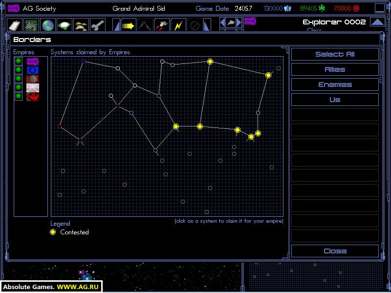The height and width of the screenshot is (293, 391).
Task: Click the top-right window minimize box
Action: [380, 8]
